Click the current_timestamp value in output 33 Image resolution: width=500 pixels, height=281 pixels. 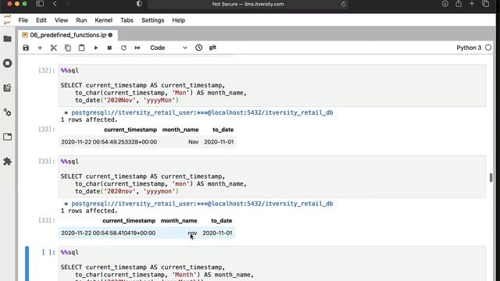tap(109, 233)
